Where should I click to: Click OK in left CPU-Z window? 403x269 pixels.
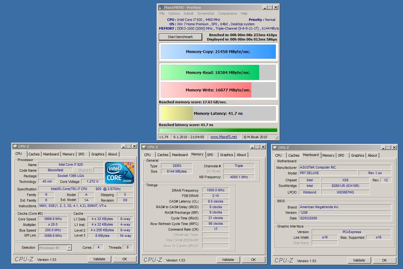point(125,259)
